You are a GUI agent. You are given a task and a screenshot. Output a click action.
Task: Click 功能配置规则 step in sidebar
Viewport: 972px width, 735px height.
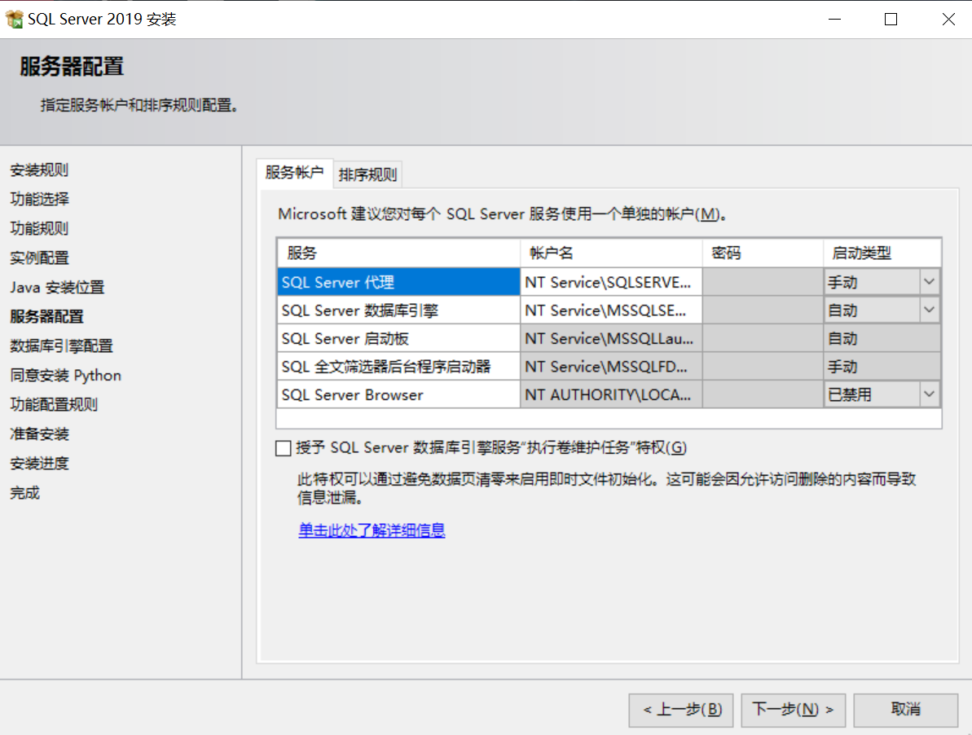(x=54, y=404)
